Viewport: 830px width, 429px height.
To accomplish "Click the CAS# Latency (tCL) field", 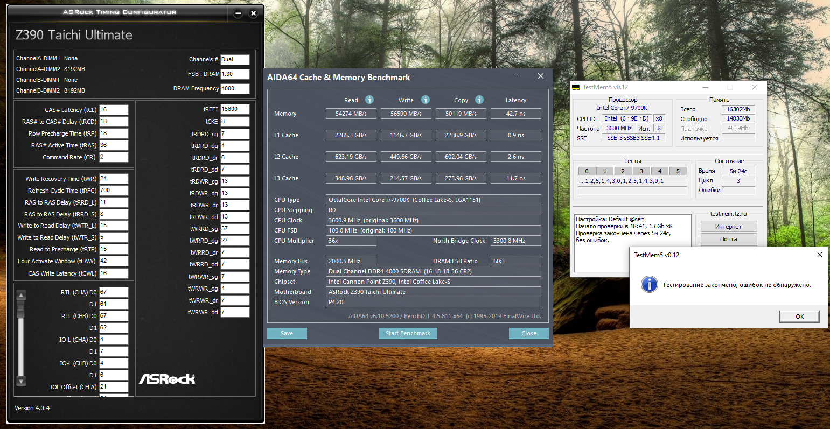I will pos(114,110).
